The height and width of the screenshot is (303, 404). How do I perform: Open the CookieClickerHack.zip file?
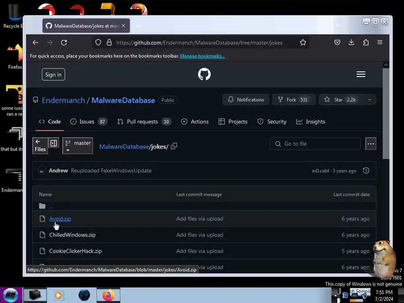(75, 251)
